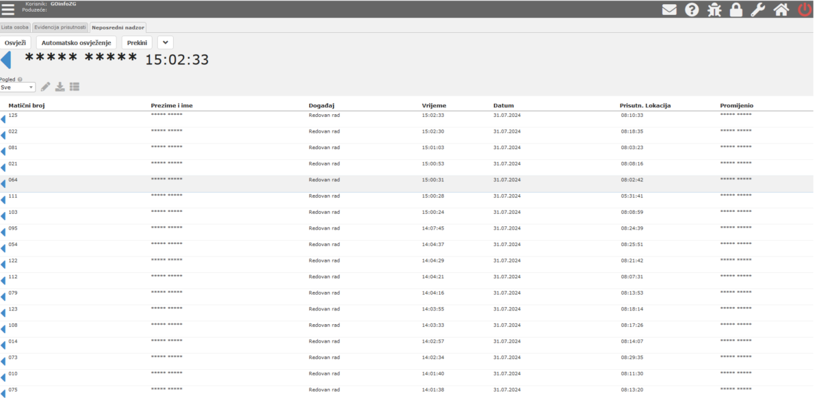The image size is (821, 402).
Task: Click the download export icon
Action: 60,87
